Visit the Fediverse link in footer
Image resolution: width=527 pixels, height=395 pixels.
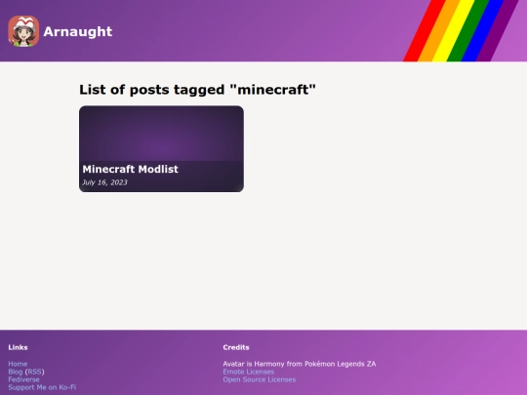[x=23, y=379]
